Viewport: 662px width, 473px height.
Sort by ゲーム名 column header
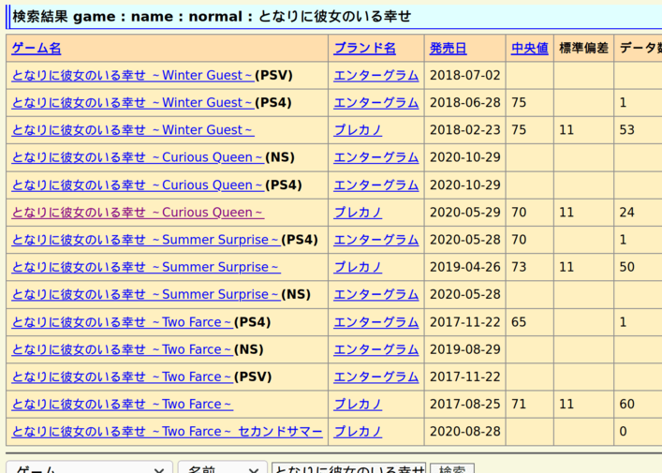click(37, 48)
